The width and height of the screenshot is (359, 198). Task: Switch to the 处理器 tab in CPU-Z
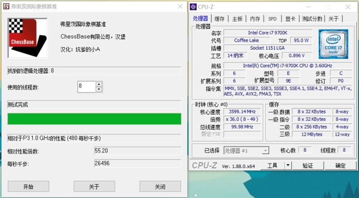coord(200,18)
